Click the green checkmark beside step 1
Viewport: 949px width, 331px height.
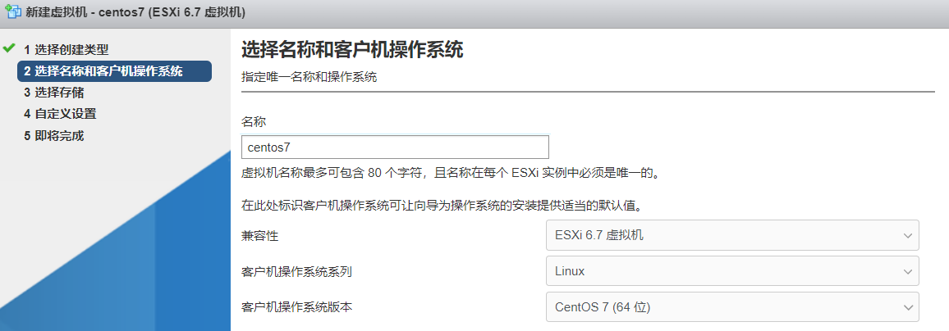click(8, 48)
